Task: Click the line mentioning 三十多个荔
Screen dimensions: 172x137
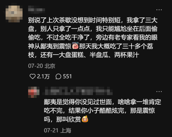Action: coord(91,46)
